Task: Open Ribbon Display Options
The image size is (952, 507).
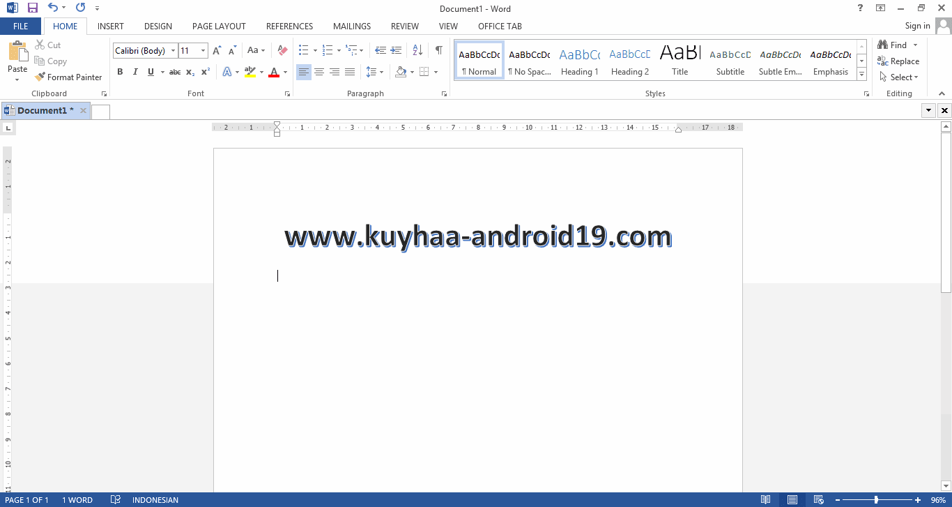Action: (x=881, y=8)
